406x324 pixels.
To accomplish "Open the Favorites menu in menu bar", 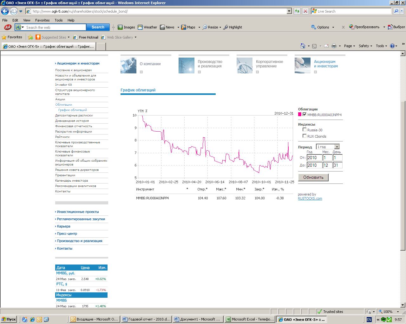I will 42,20.
